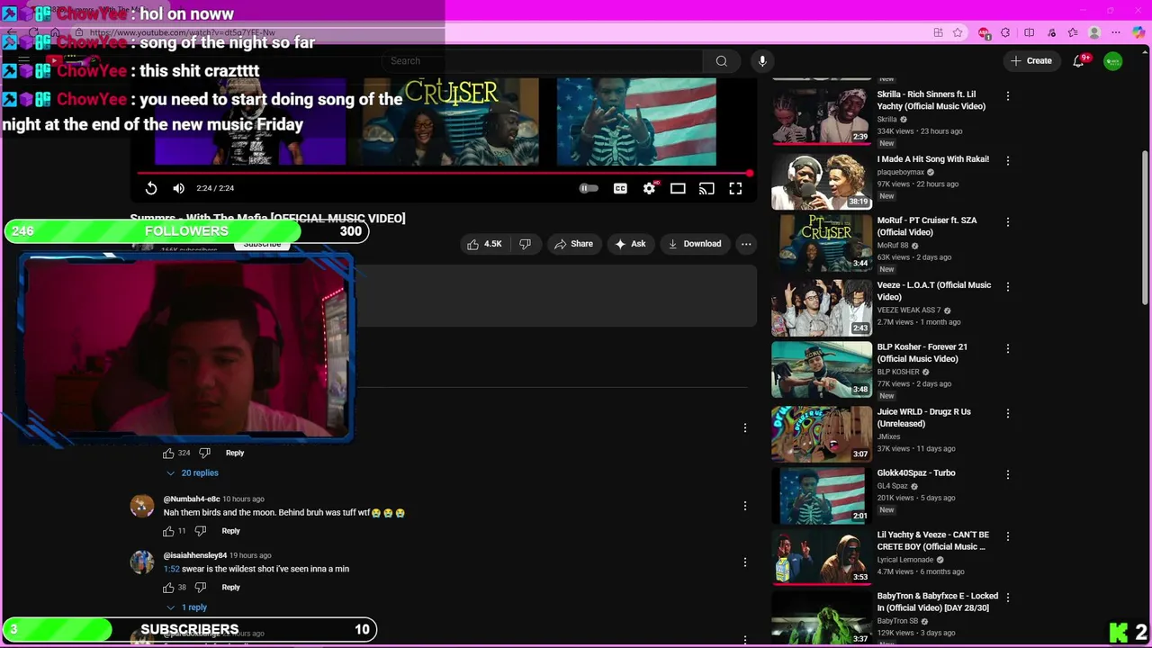Dislike the video
The height and width of the screenshot is (648, 1152).
coord(525,244)
